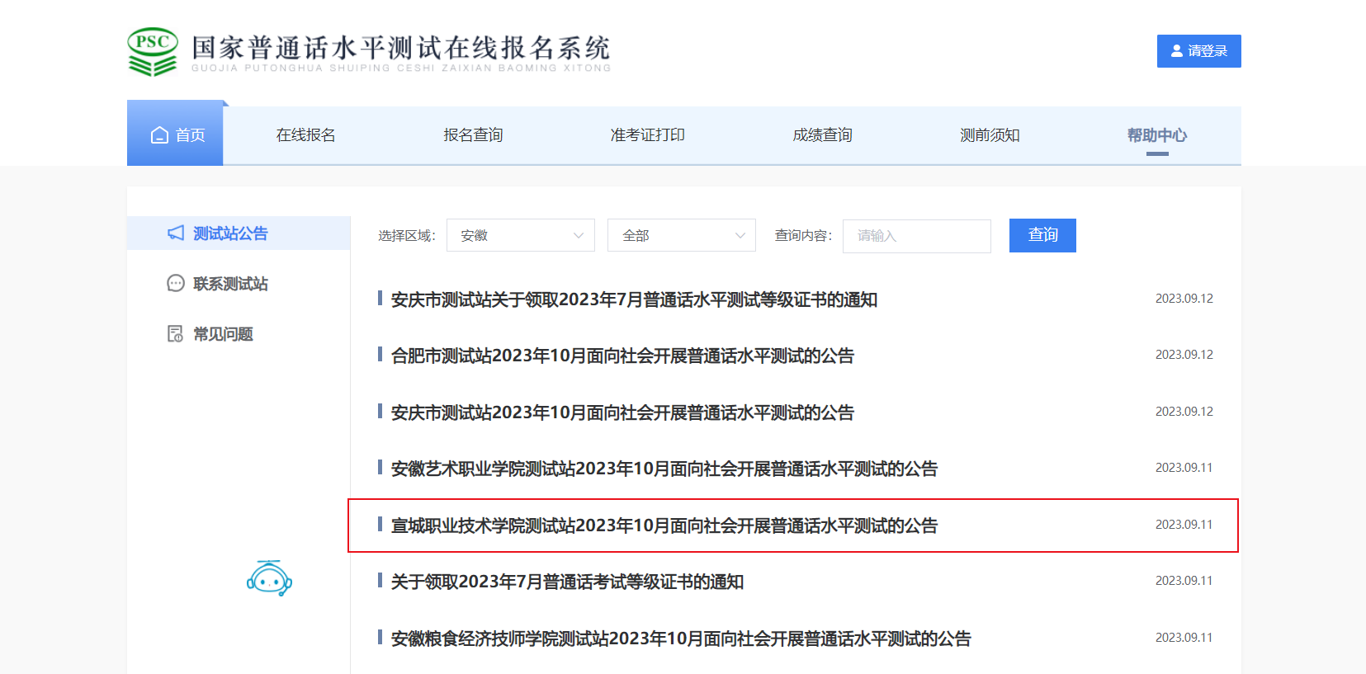Viewport: 1366px width, 674px height.
Task: Open 测前须知 tab
Action: coord(990,135)
